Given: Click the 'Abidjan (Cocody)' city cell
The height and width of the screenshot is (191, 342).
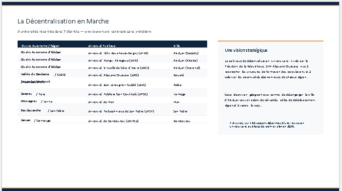Looking at the screenshot, I should [186, 53].
